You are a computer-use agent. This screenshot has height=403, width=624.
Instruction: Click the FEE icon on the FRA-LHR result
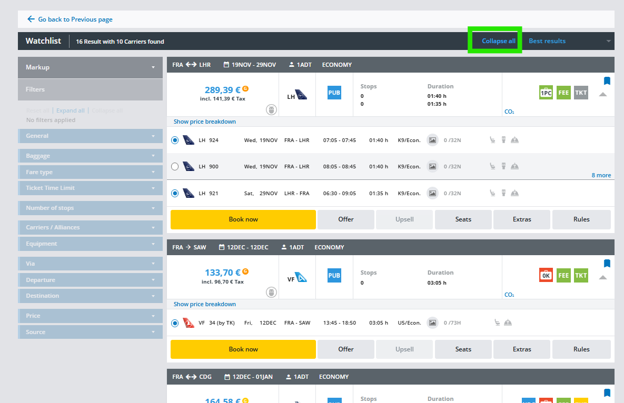pyautogui.click(x=563, y=93)
